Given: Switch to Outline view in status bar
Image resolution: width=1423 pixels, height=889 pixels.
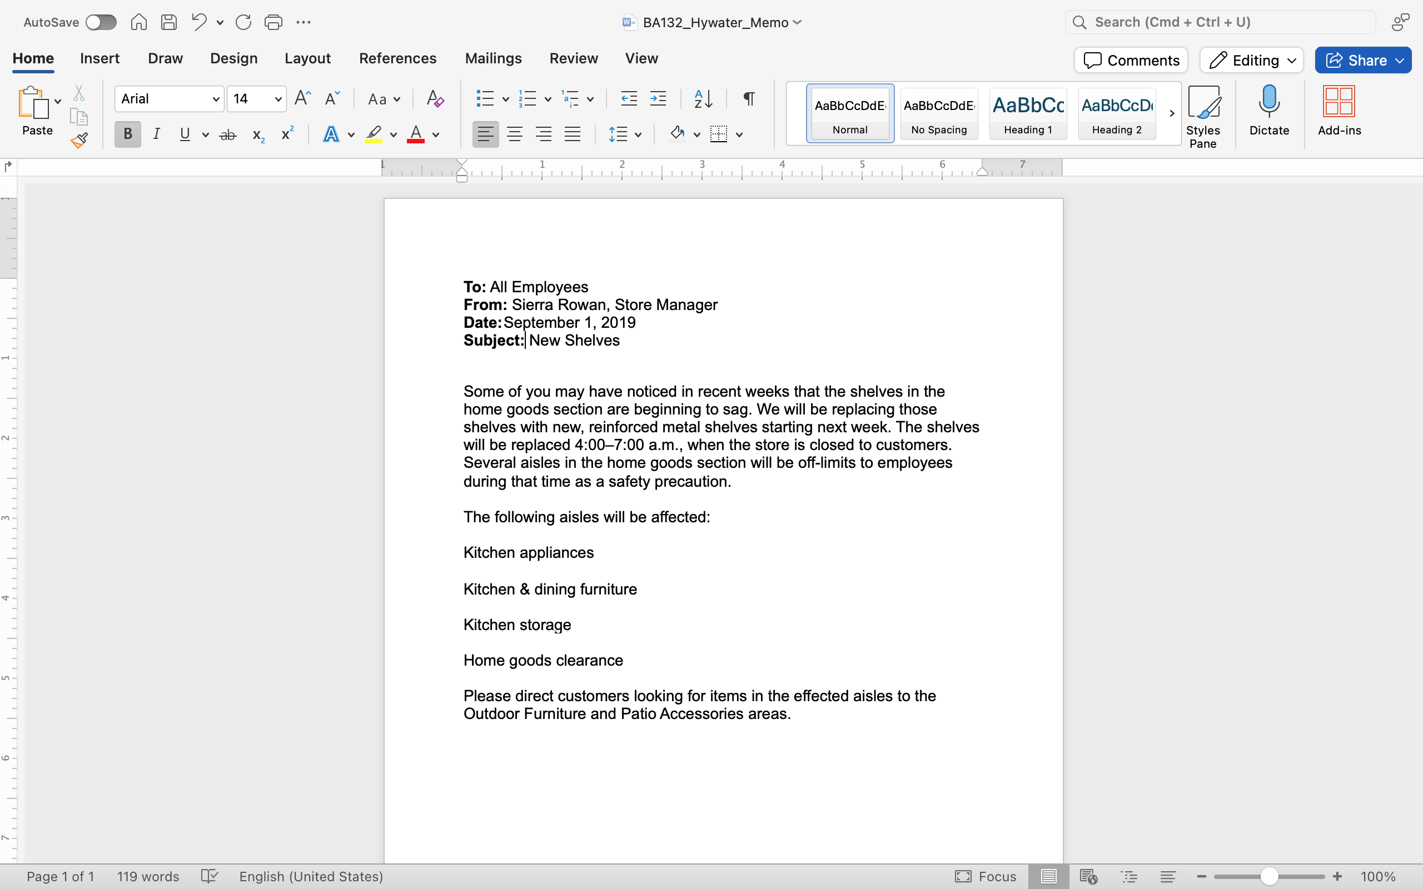Looking at the screenshot, I should click(x=1129, y=876).
